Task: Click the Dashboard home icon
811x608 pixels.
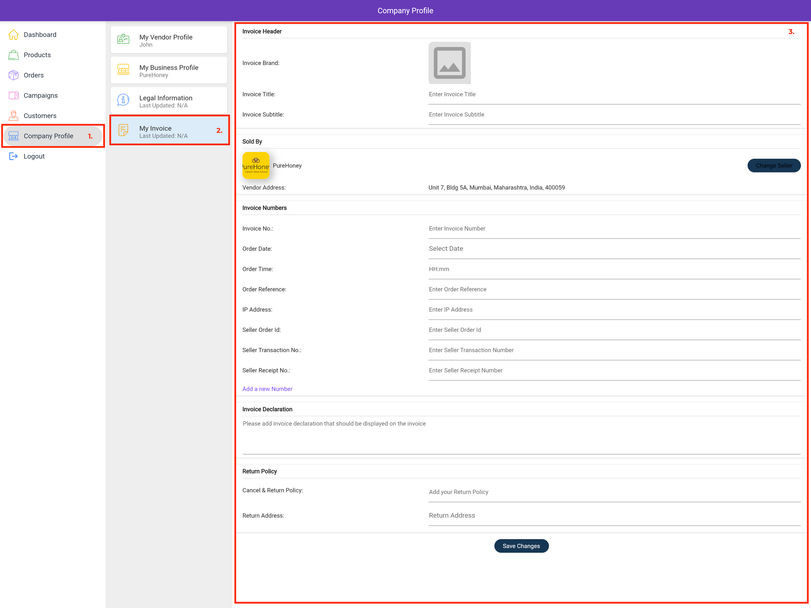Action: click(14, 35)
